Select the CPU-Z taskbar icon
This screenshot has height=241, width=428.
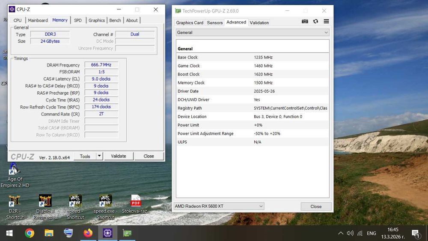(107, 233)
